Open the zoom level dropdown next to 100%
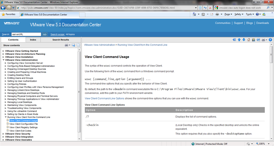This screenshot has height=146, width=274. [269, 144]
